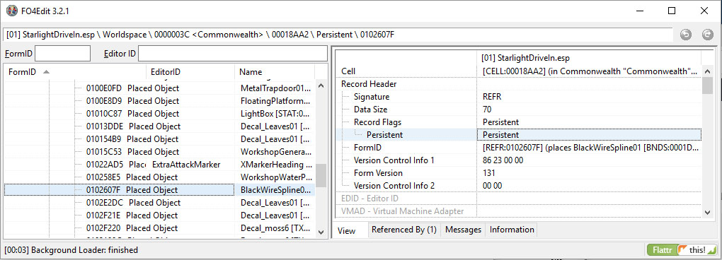This screenshot has height=260, width=722.
Task: Focus the FormID search field
Action: point(62,54)
